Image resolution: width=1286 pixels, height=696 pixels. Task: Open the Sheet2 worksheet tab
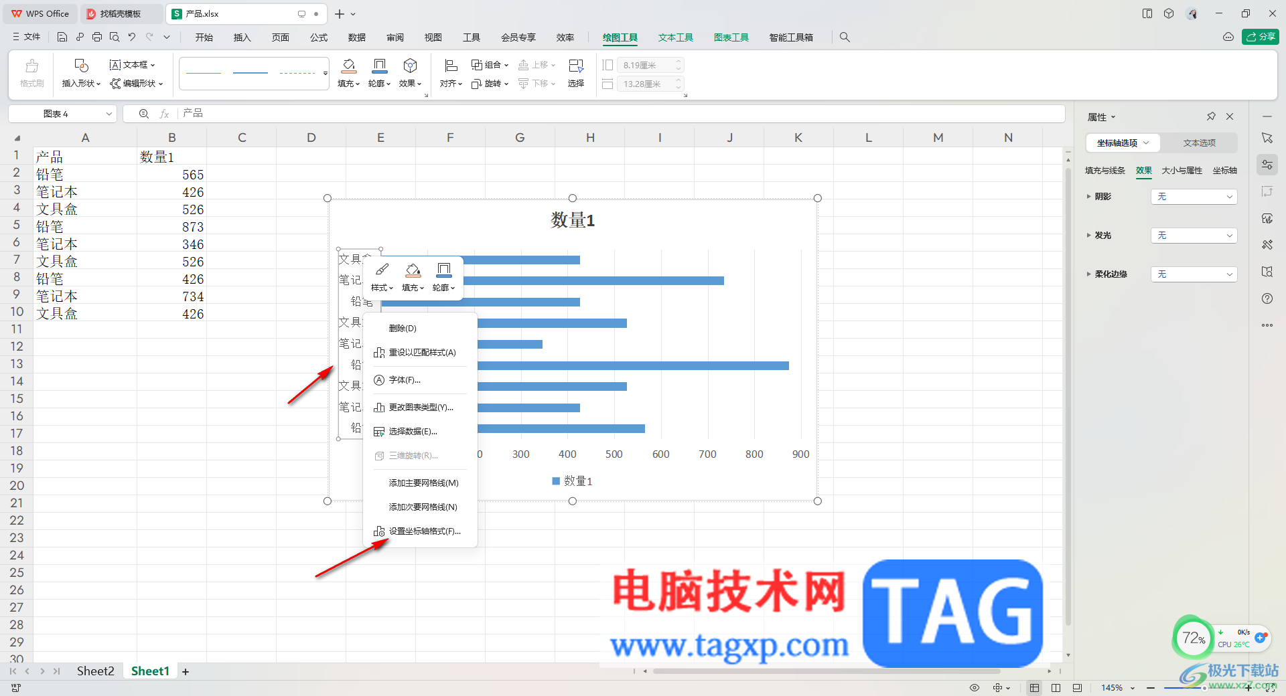tap(95, 671)
